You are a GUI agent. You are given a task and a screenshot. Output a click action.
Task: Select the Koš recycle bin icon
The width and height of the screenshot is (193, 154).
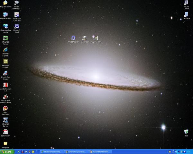click(186, 132)
